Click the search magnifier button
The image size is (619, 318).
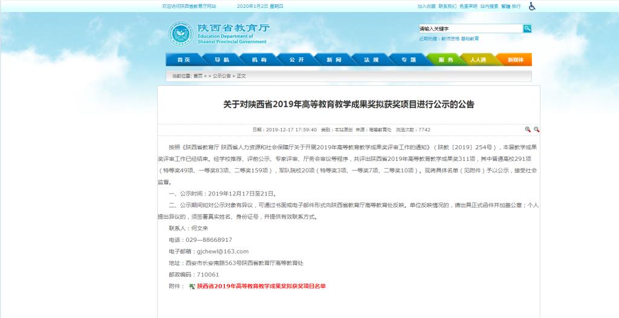click(527, 28)
